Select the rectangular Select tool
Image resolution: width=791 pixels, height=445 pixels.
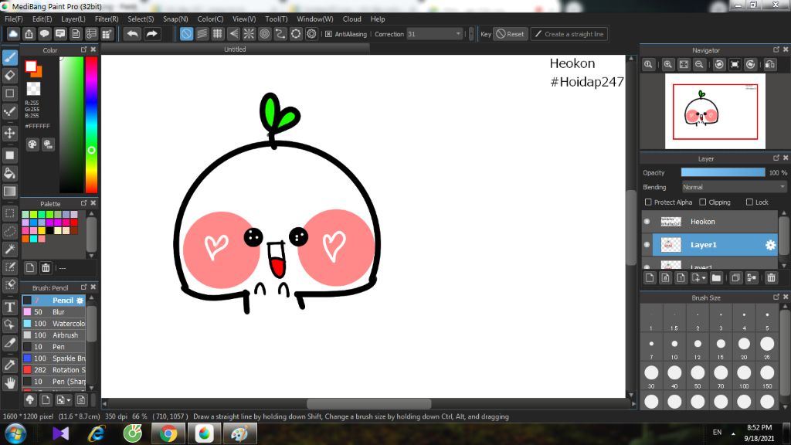click(x=9, y=213)
